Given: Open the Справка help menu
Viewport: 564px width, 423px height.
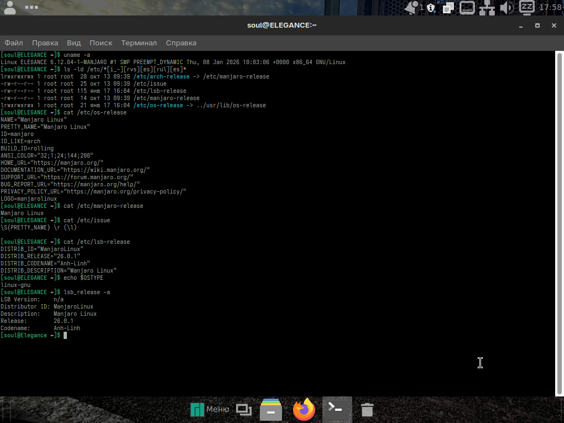Looking at the screenshot, I should tap(181, 43).
